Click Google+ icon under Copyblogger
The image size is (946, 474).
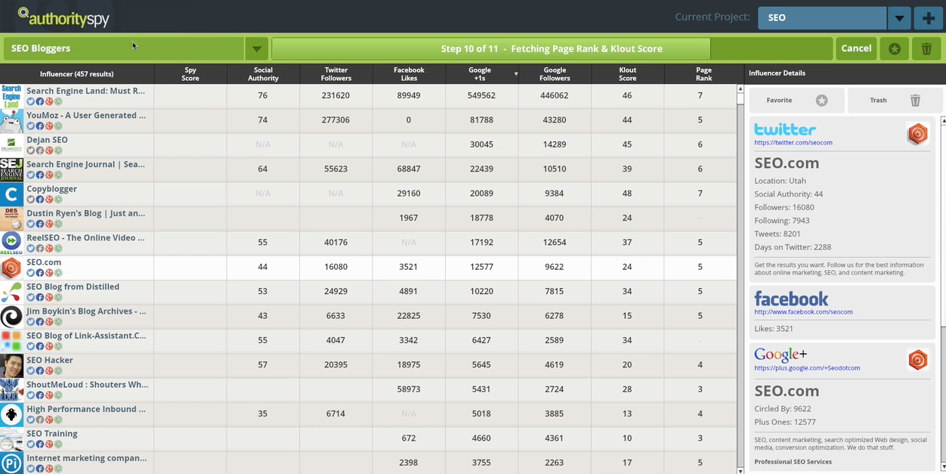(x=49, y=200)
